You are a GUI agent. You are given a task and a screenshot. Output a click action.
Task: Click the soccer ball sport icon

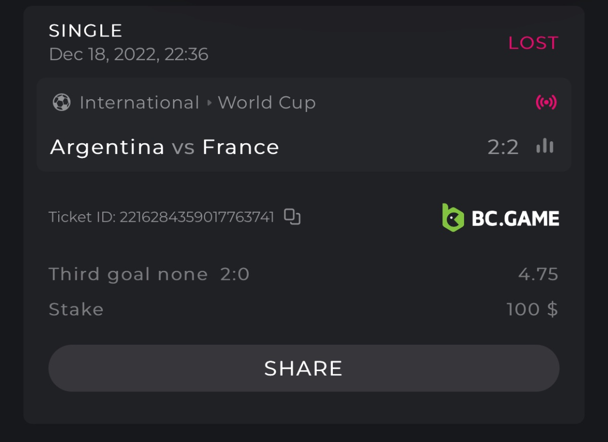coord(62,103)
